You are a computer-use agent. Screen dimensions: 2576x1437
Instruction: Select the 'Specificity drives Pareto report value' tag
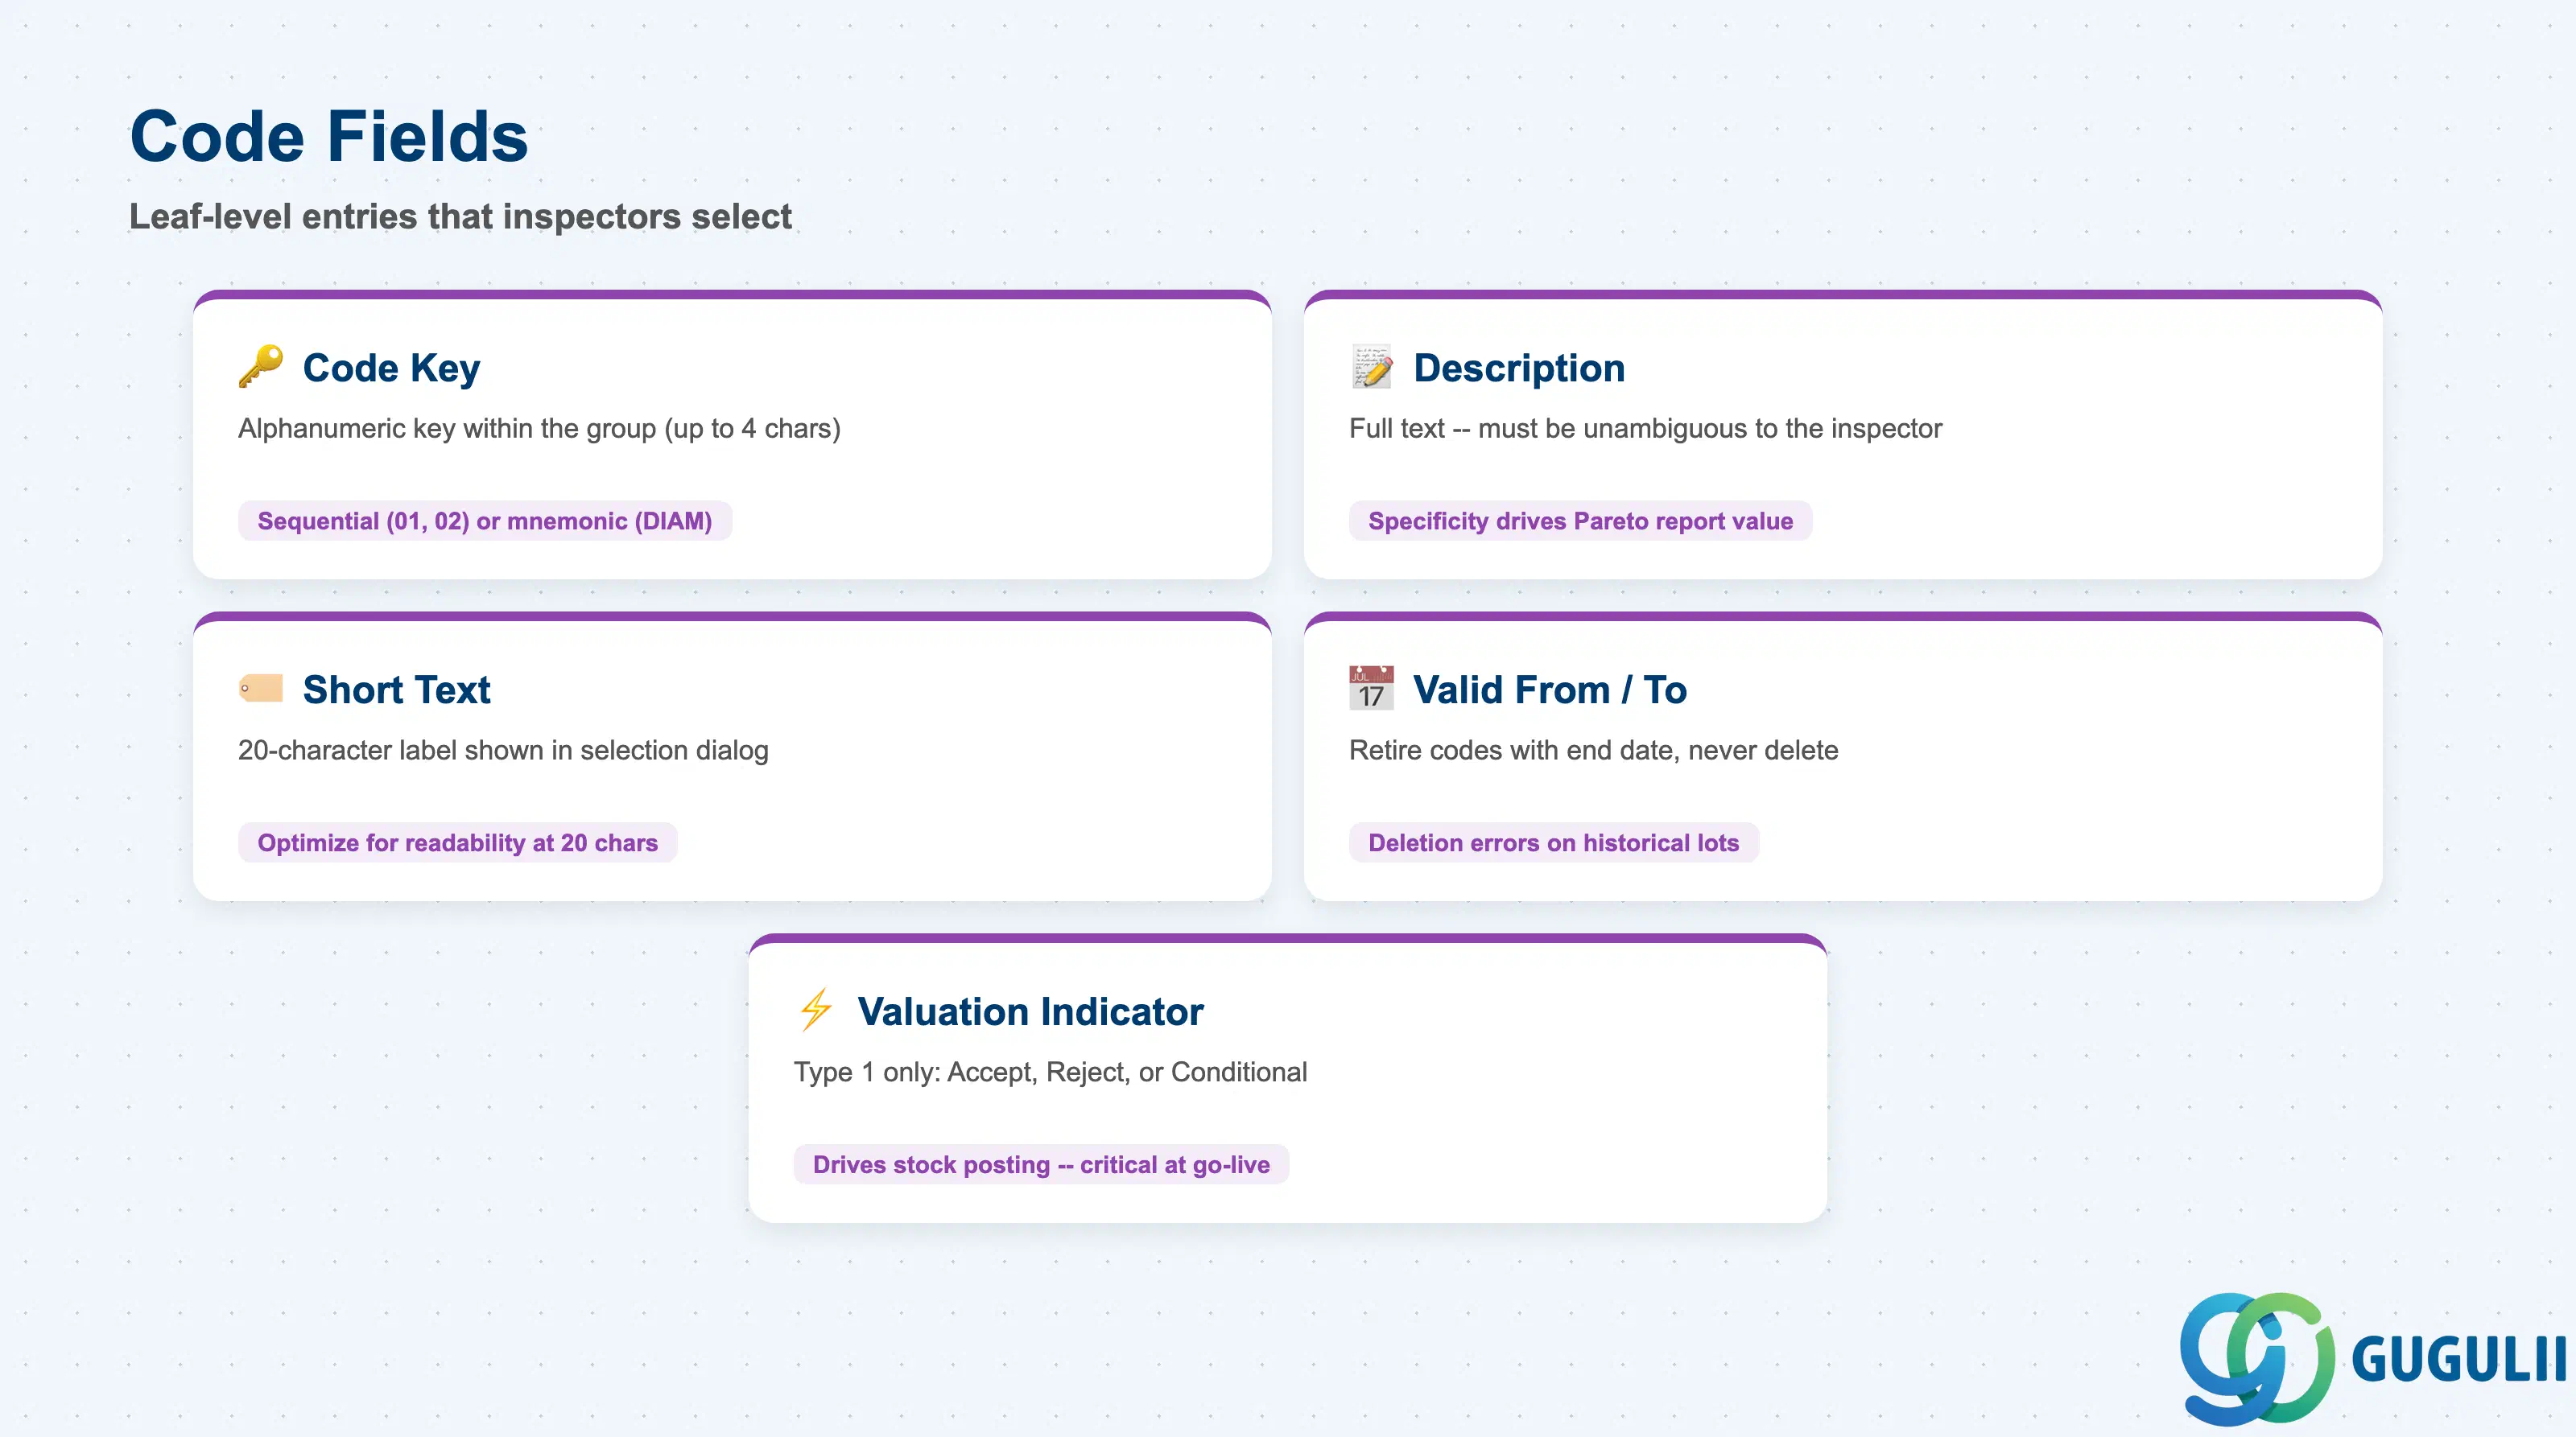[1580, 521]
